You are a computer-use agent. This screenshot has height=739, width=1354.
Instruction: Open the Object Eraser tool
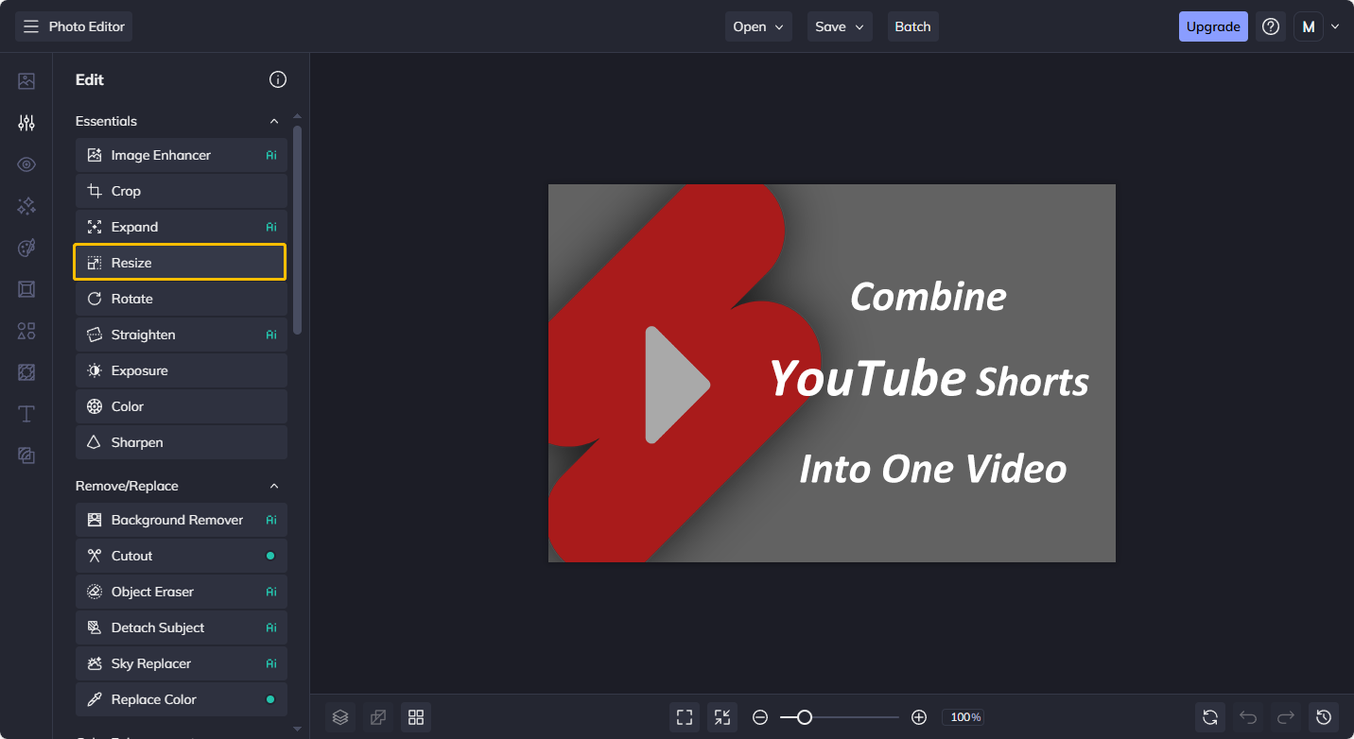click(182, 592)
